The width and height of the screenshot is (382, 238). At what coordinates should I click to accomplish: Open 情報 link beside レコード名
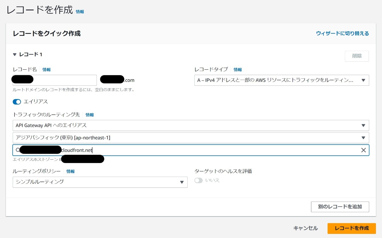[x=47, y=70]
